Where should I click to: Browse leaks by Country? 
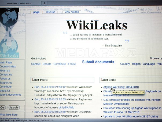tap(125, 64)
